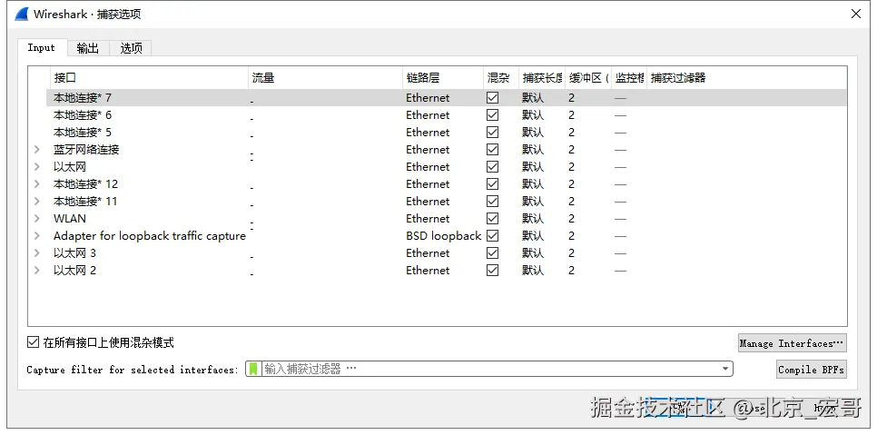This screenshot has width=877, height=435.
Task: Click the Manage Interfaces button
Action: tap(792, 343)
